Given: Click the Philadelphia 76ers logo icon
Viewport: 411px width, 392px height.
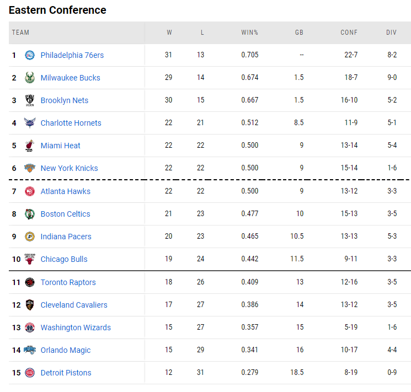Looking at the screenshot, I should tap(30, 55).
